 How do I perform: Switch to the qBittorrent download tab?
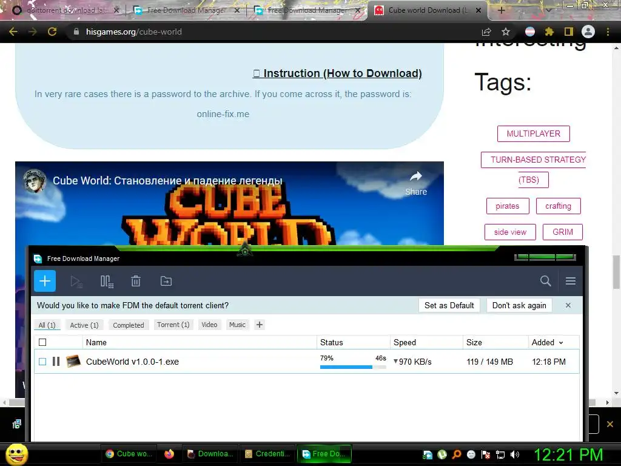coord(65,10)
